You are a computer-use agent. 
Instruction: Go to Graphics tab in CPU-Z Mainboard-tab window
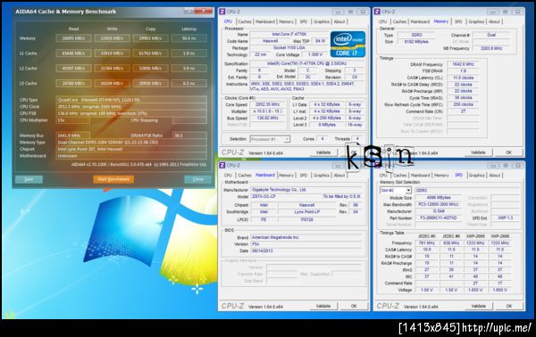pyautogui.click(x=322, y=176)
